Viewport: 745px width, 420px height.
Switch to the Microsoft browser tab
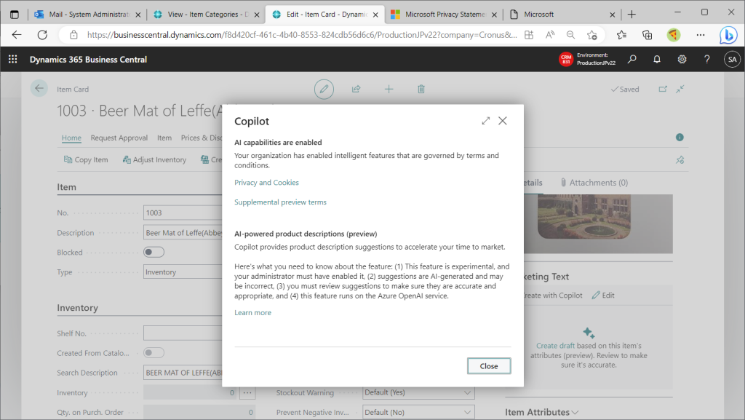point(562,15)
